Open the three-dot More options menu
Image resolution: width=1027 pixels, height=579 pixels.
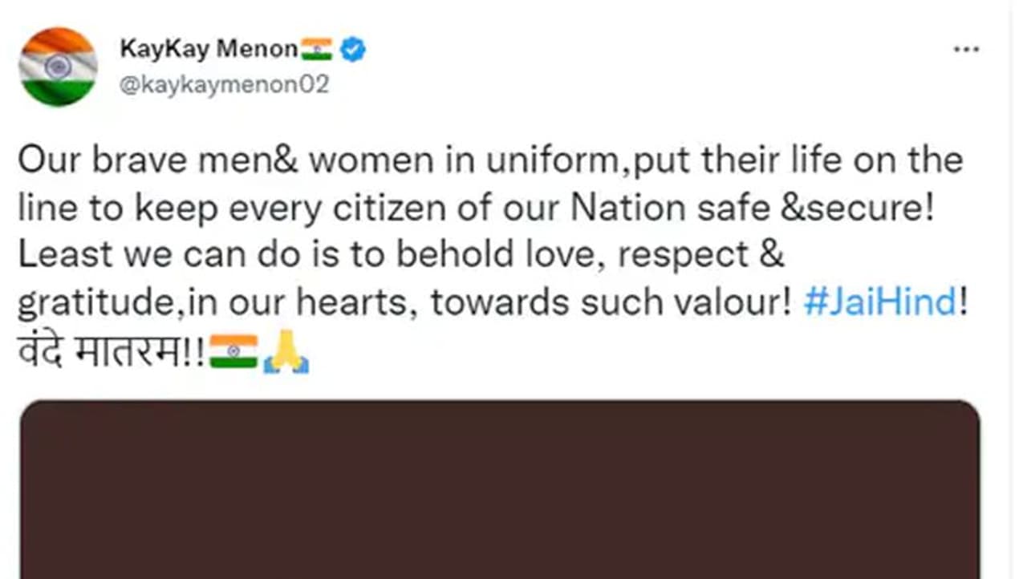965,50
